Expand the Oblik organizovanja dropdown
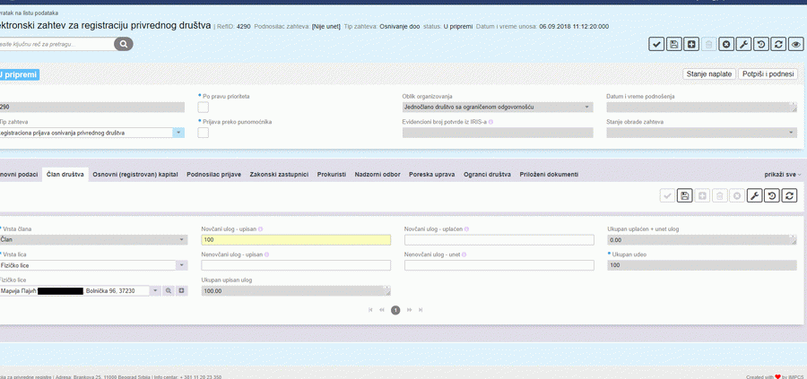 point(587,108)
